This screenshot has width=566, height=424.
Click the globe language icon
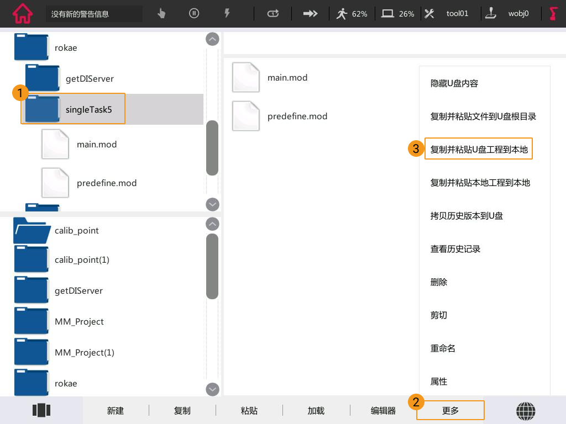point(526,411)
